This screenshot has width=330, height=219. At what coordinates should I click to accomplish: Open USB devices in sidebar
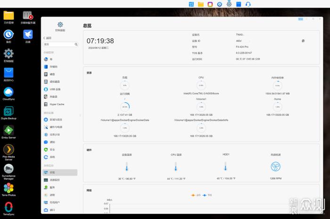pos(60,89)
